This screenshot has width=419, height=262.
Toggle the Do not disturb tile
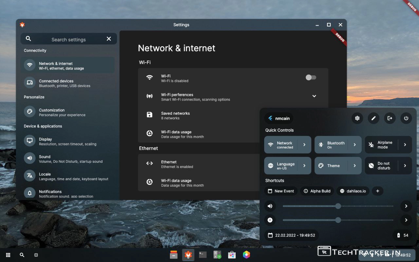click(381, 166)
